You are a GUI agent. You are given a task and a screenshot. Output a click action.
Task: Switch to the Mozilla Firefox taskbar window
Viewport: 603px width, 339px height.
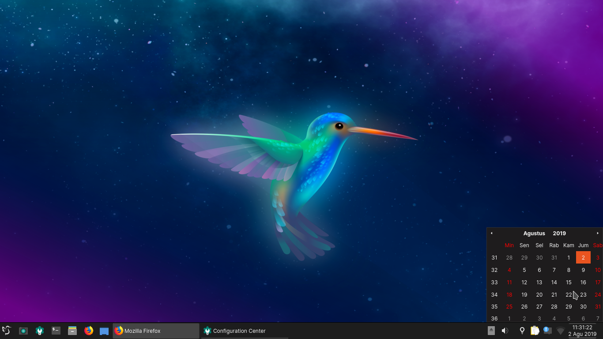tap(156, 331)
